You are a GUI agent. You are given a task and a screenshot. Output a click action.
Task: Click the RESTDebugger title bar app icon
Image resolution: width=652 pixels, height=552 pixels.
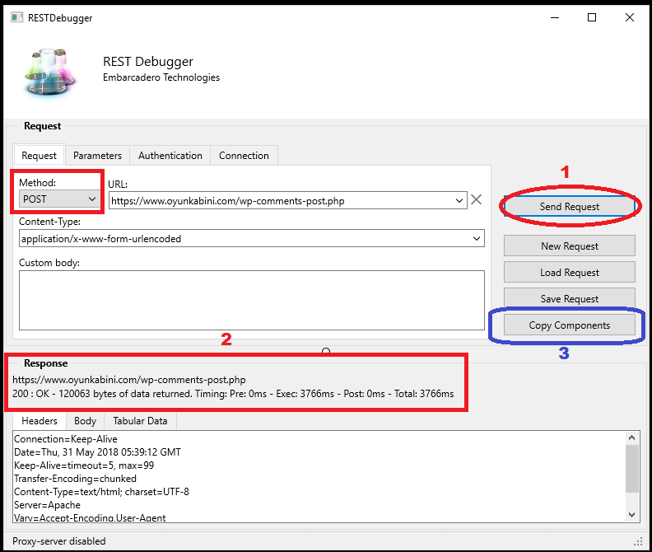point(16,17)
